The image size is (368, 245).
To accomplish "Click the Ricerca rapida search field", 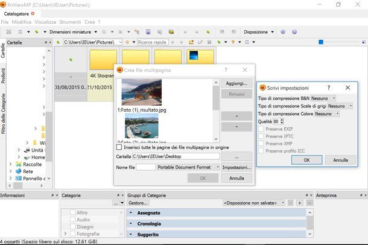I will [153, 42].
